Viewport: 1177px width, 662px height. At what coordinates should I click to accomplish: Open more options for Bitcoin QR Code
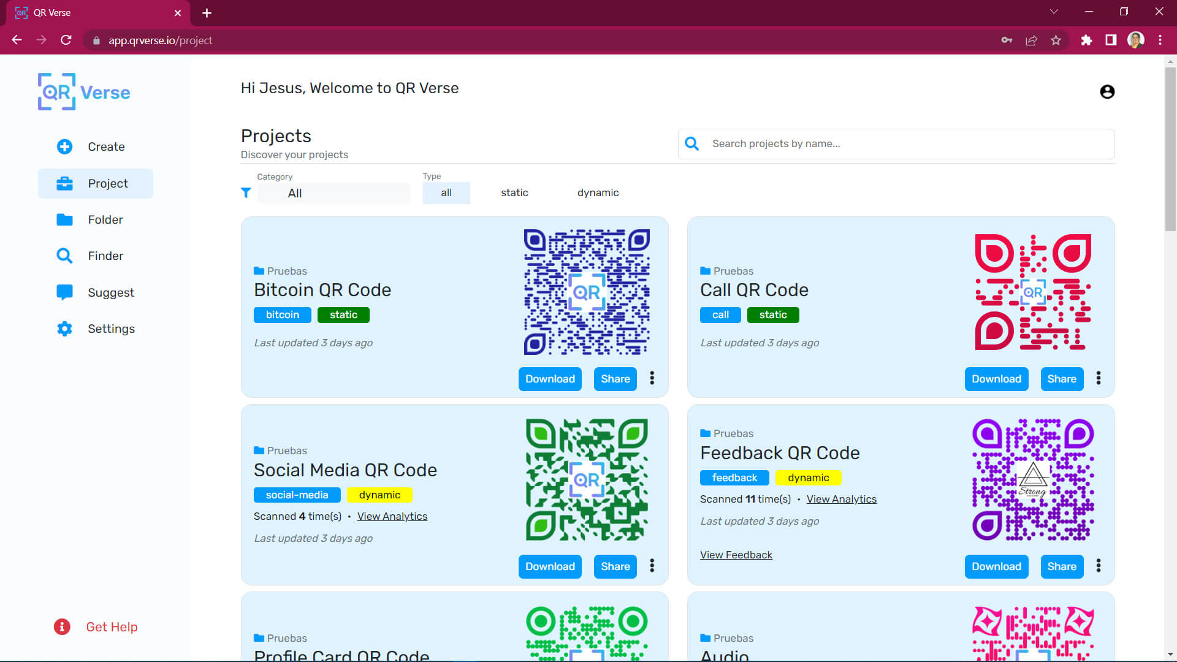652,378
